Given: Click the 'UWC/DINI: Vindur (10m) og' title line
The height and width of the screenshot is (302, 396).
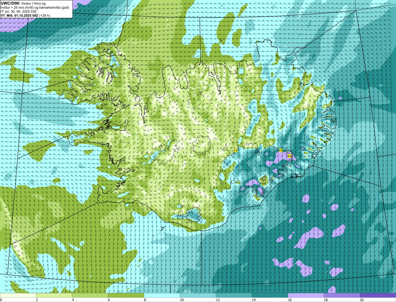Looking at the screenshot, I should 23,3.
